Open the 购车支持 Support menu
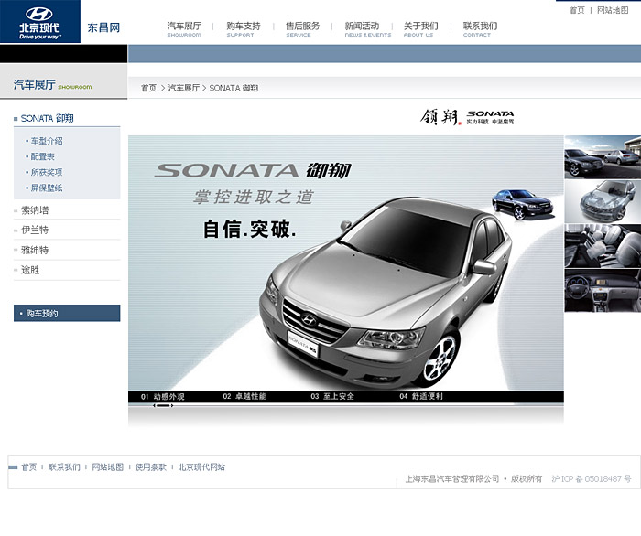The width and height of the screenshot is (641, 536). pyautogui.click(x=244, y=29)
